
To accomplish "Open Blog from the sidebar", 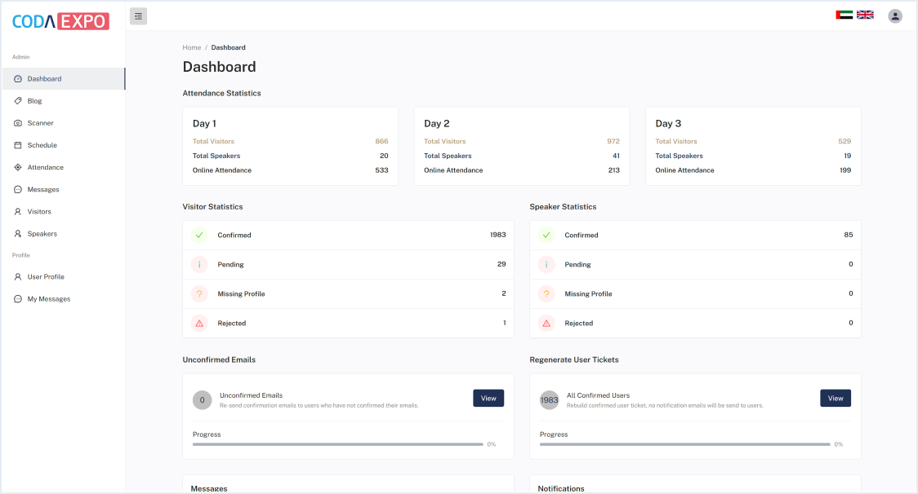I will pos(34,101).
